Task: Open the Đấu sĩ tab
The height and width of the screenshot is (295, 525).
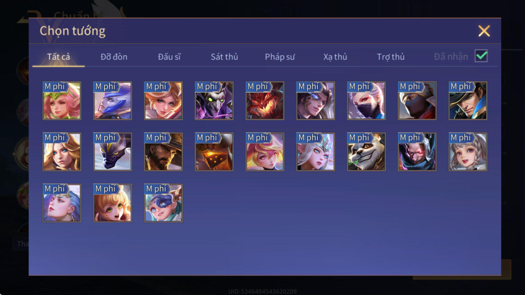Action: pyautogui.click(x=169, y=57)
